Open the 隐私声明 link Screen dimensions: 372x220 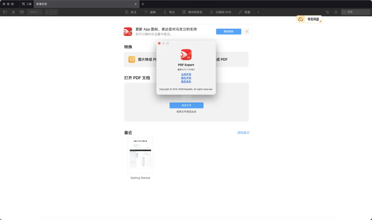[x=186, y=78]
